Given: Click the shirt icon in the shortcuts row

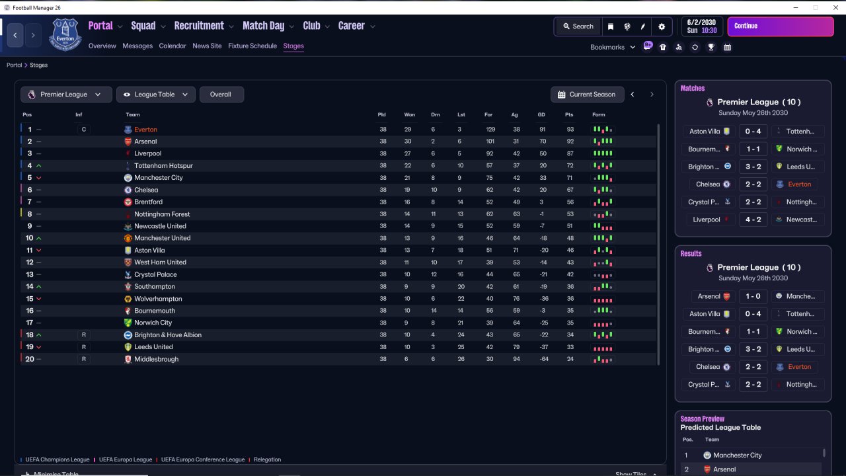Looking at the screenshot, I should coord(663,48).
